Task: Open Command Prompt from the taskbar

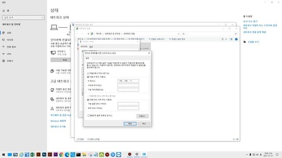Action: point(78,154)
